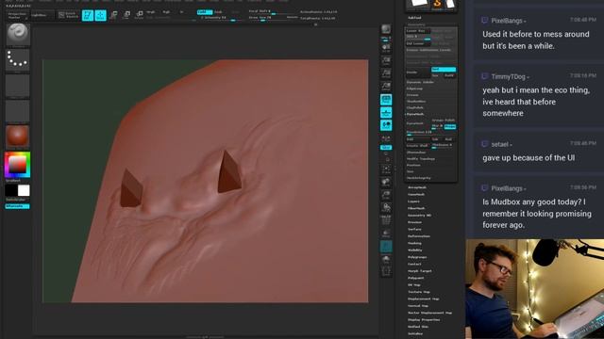Select the white main color swatch

point(24,190)
